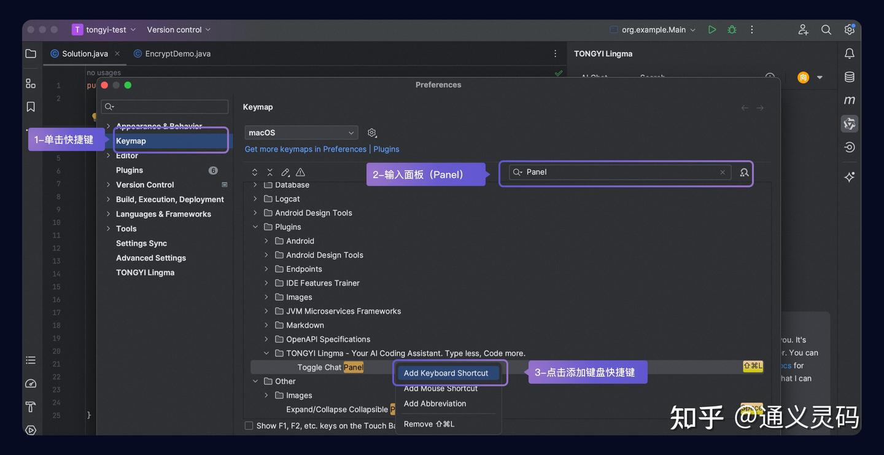This screenshot has height=455, width=884.
Task: Show keymap conflicts warning icon
Action: click(x=300, y=172)
